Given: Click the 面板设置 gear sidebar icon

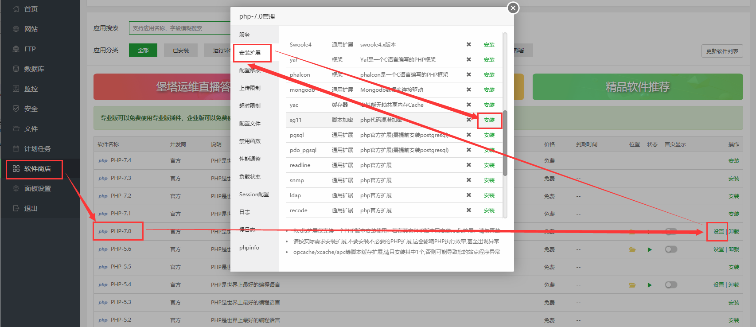Looking at the screenshot, I should pyautogui.click(x=16, y=188).
